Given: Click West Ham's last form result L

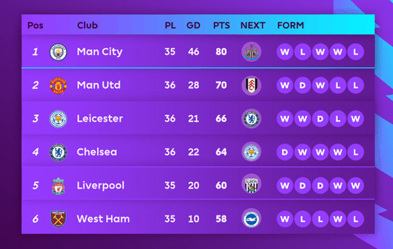Looking at the screenshot, I should point(355,219).
